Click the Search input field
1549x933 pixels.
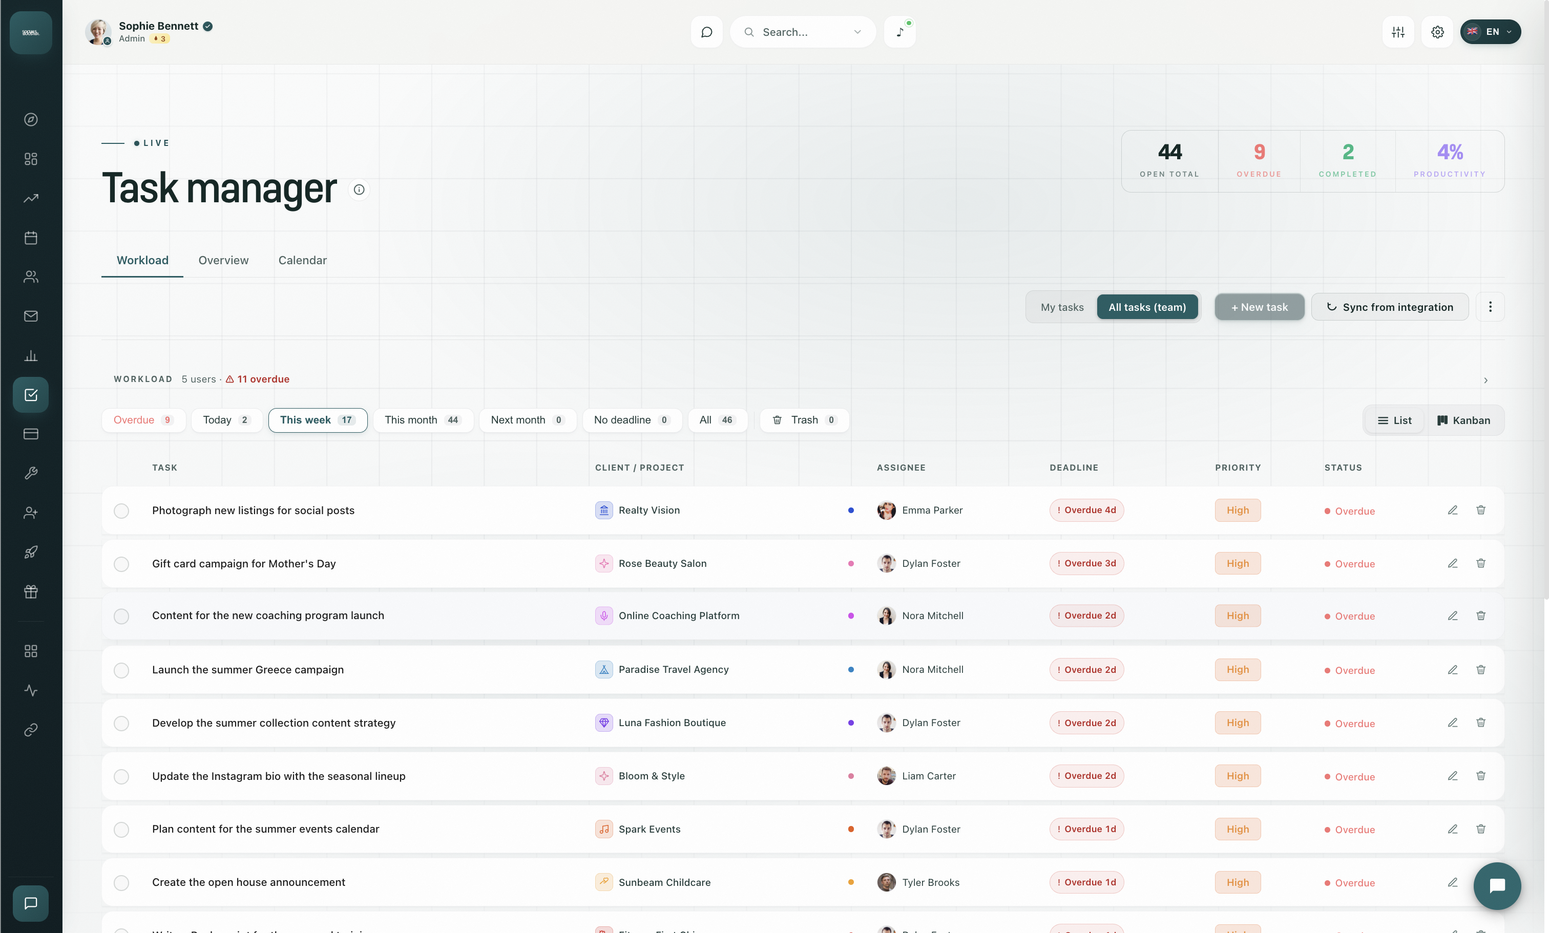pyautogui.click(x=803, y=32)
